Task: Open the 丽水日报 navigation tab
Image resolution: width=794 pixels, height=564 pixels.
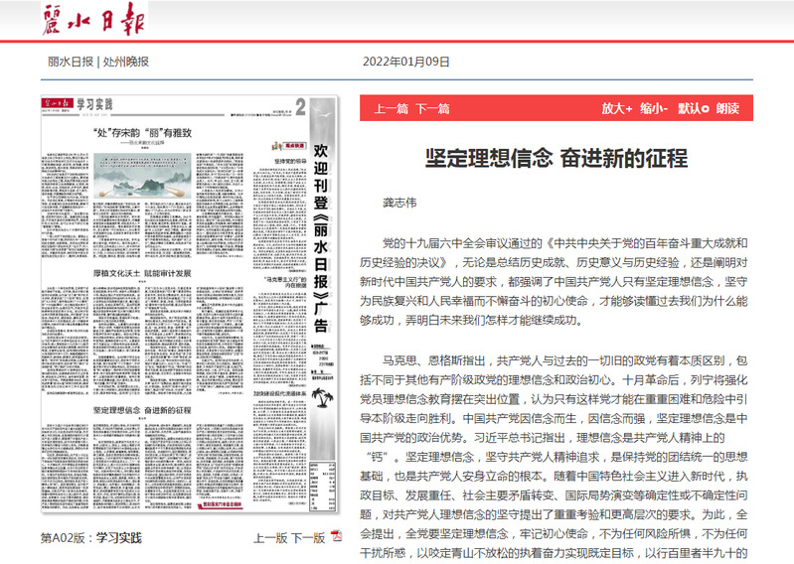Action: (x=70, y=61)
